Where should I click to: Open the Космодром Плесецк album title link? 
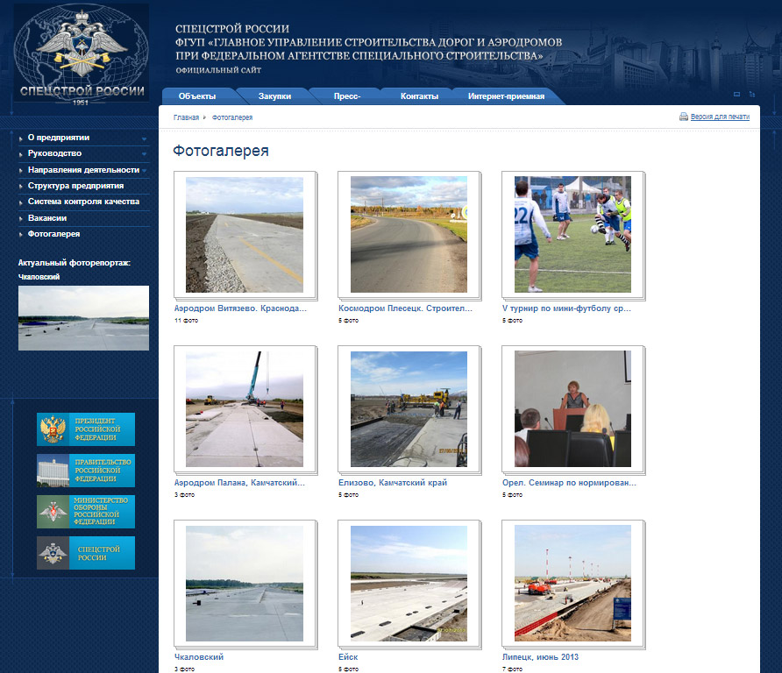tap(405, 308)
